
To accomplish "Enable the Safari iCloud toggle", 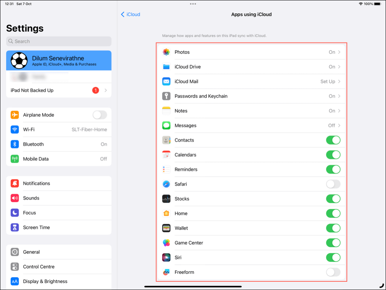I will click(333, 184).
